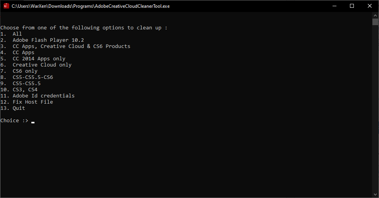Click the "All" option line
379x198 pixels.
click(x=17, y=34)
